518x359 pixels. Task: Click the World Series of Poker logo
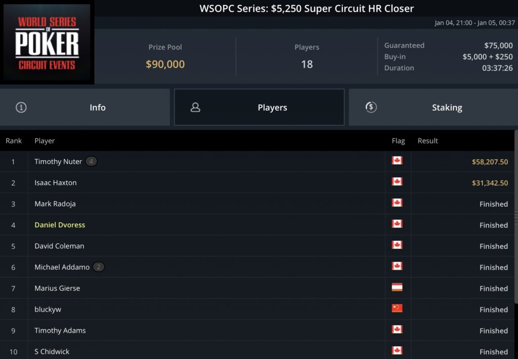[47, 43]
